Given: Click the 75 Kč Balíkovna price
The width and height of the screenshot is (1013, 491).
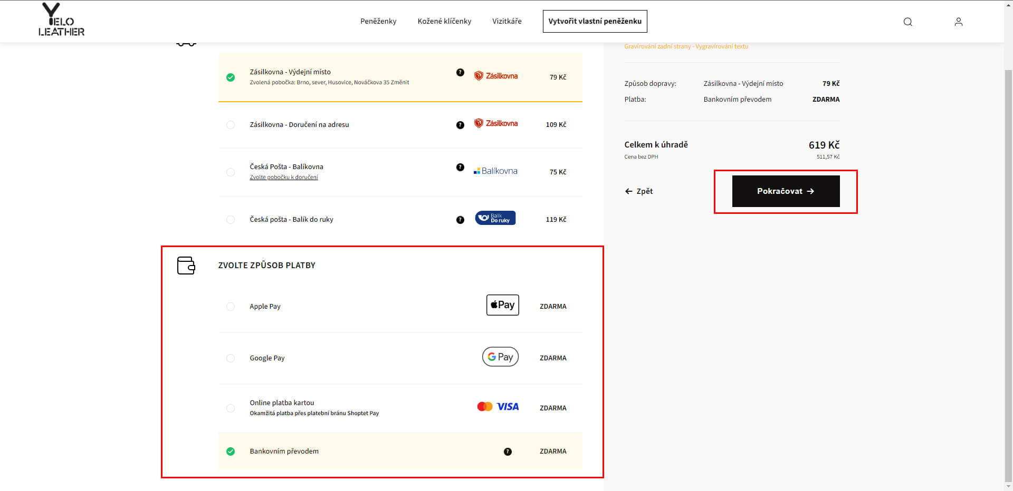Looking at the screenshot, I should click(558, 172).
